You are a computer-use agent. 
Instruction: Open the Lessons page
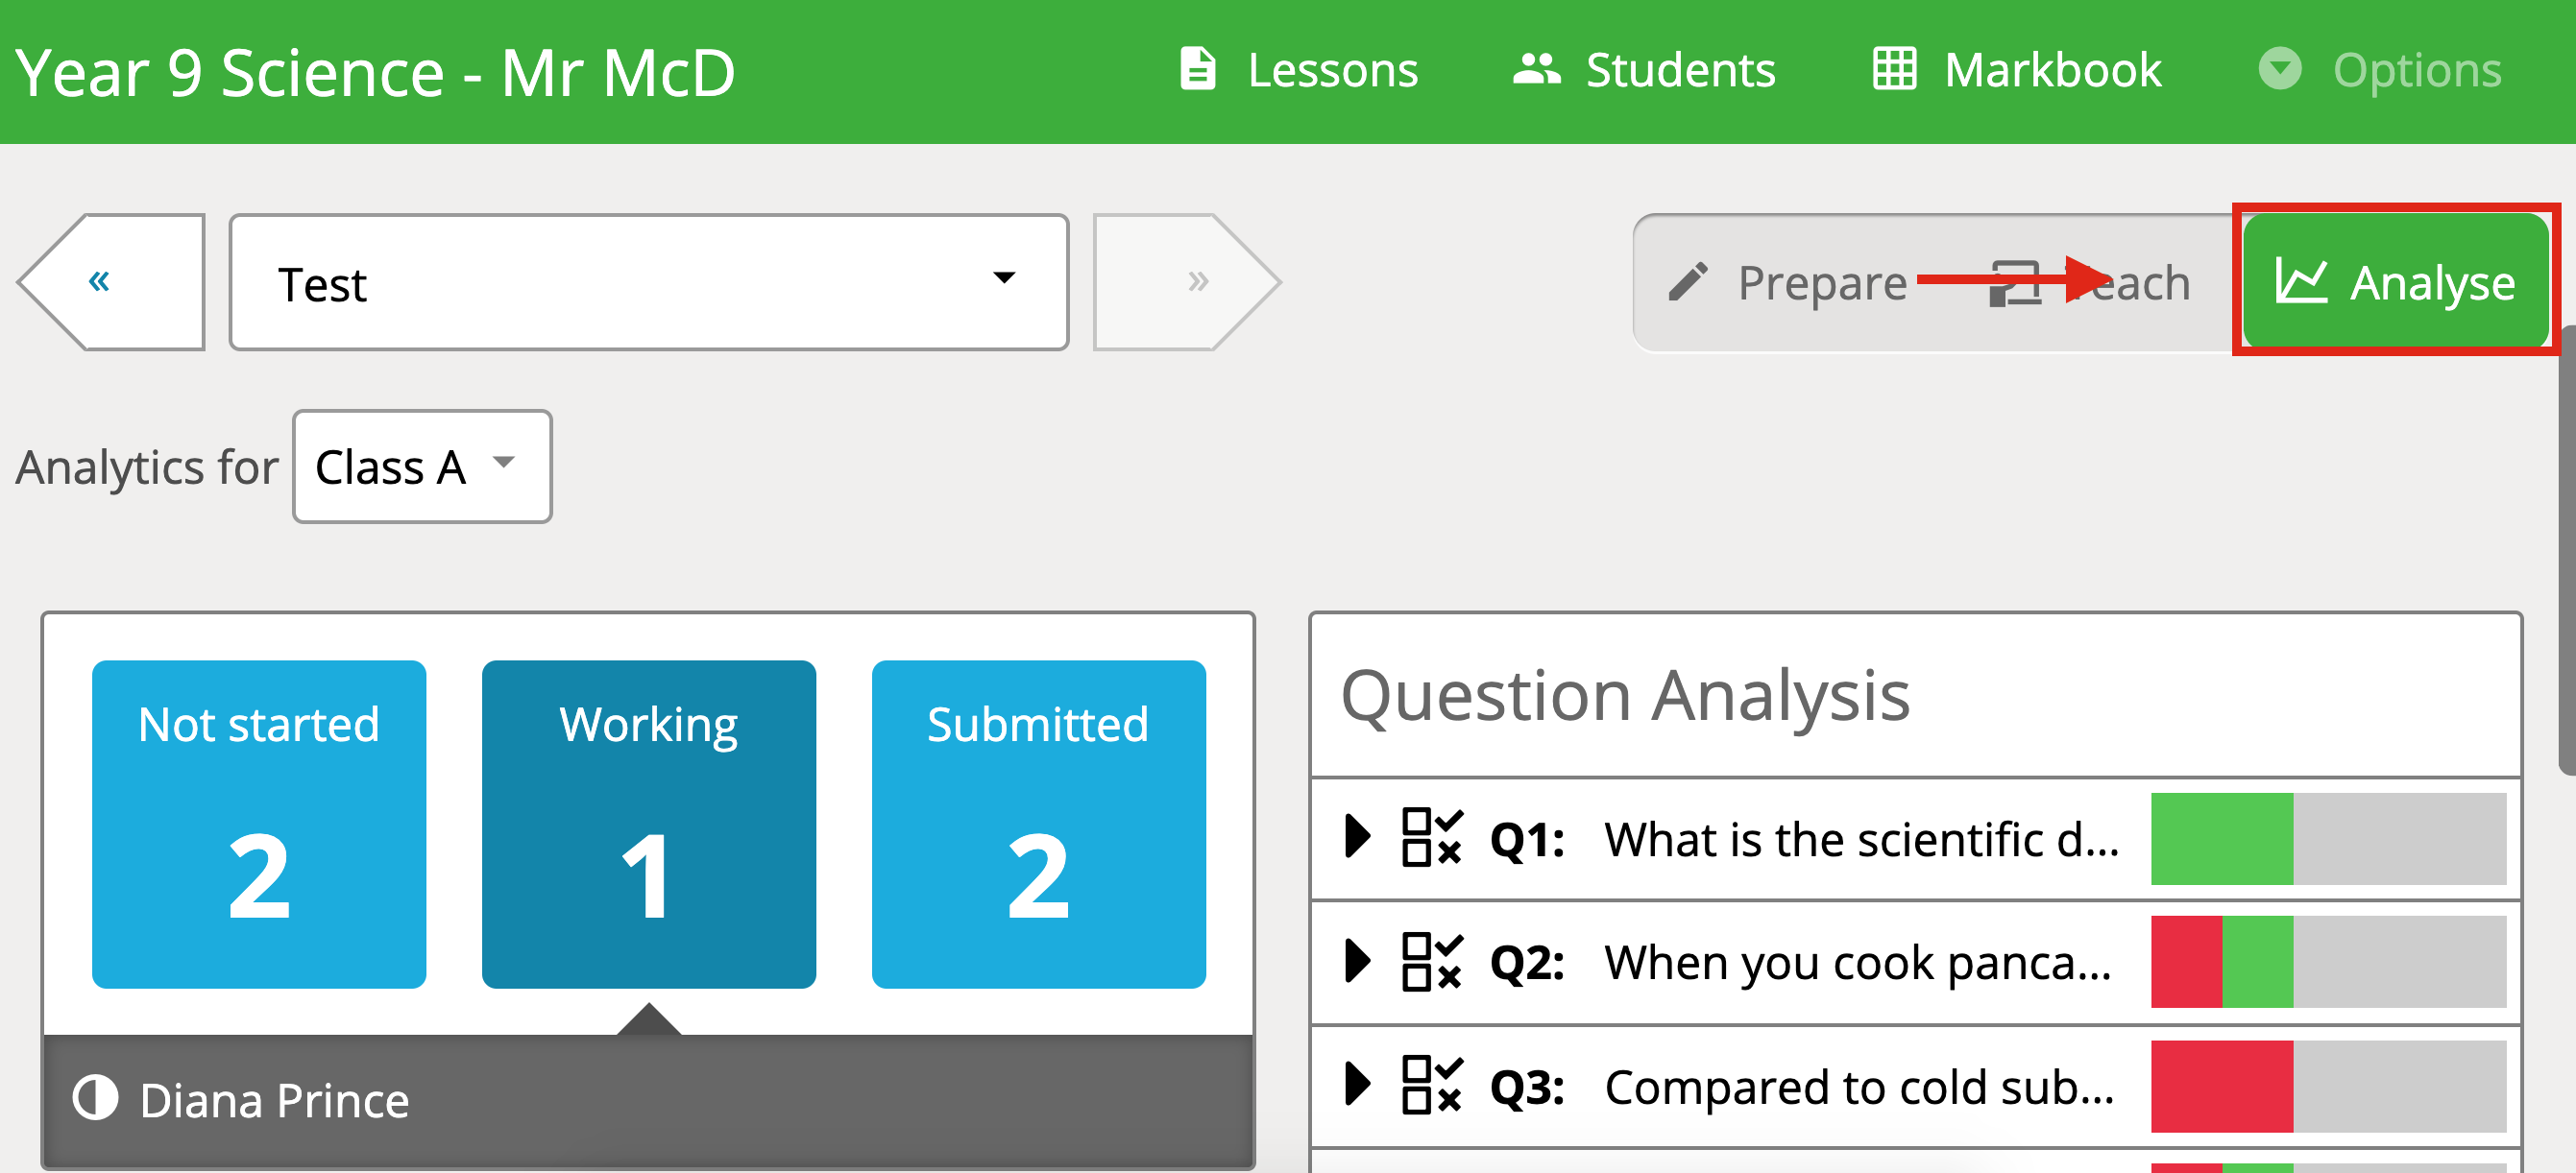(x=1298, y=70)
